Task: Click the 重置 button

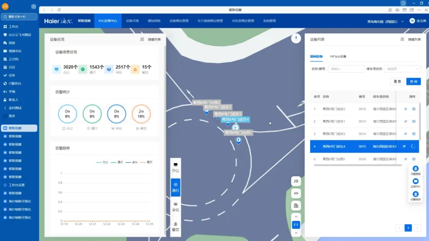Action: coord(396,81)
